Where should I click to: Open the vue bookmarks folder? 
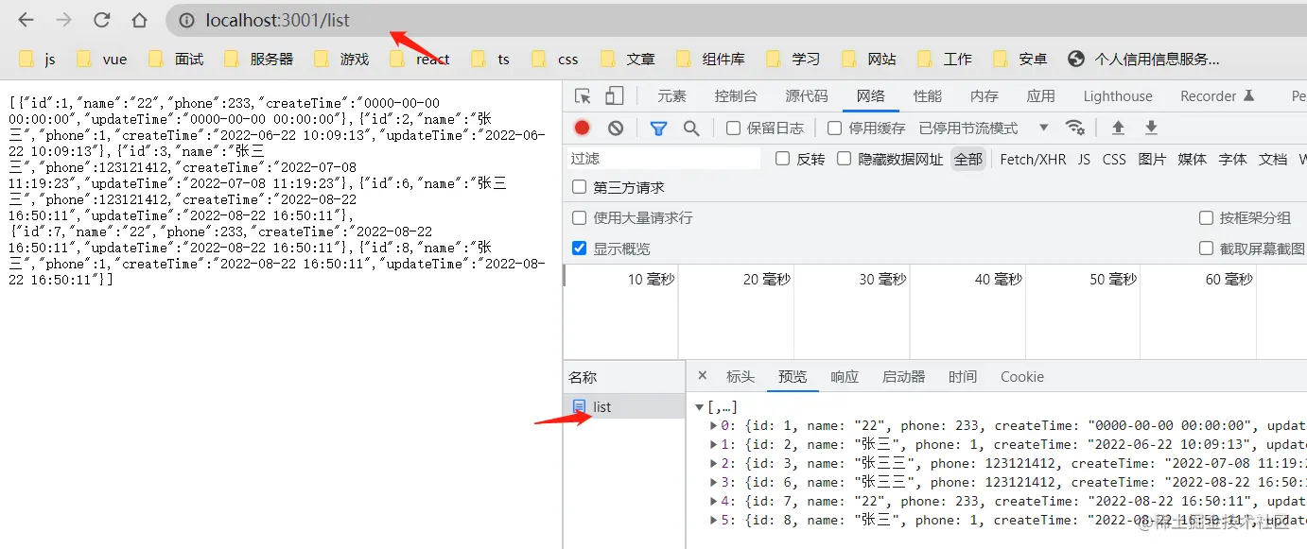[x=102, y=59]
